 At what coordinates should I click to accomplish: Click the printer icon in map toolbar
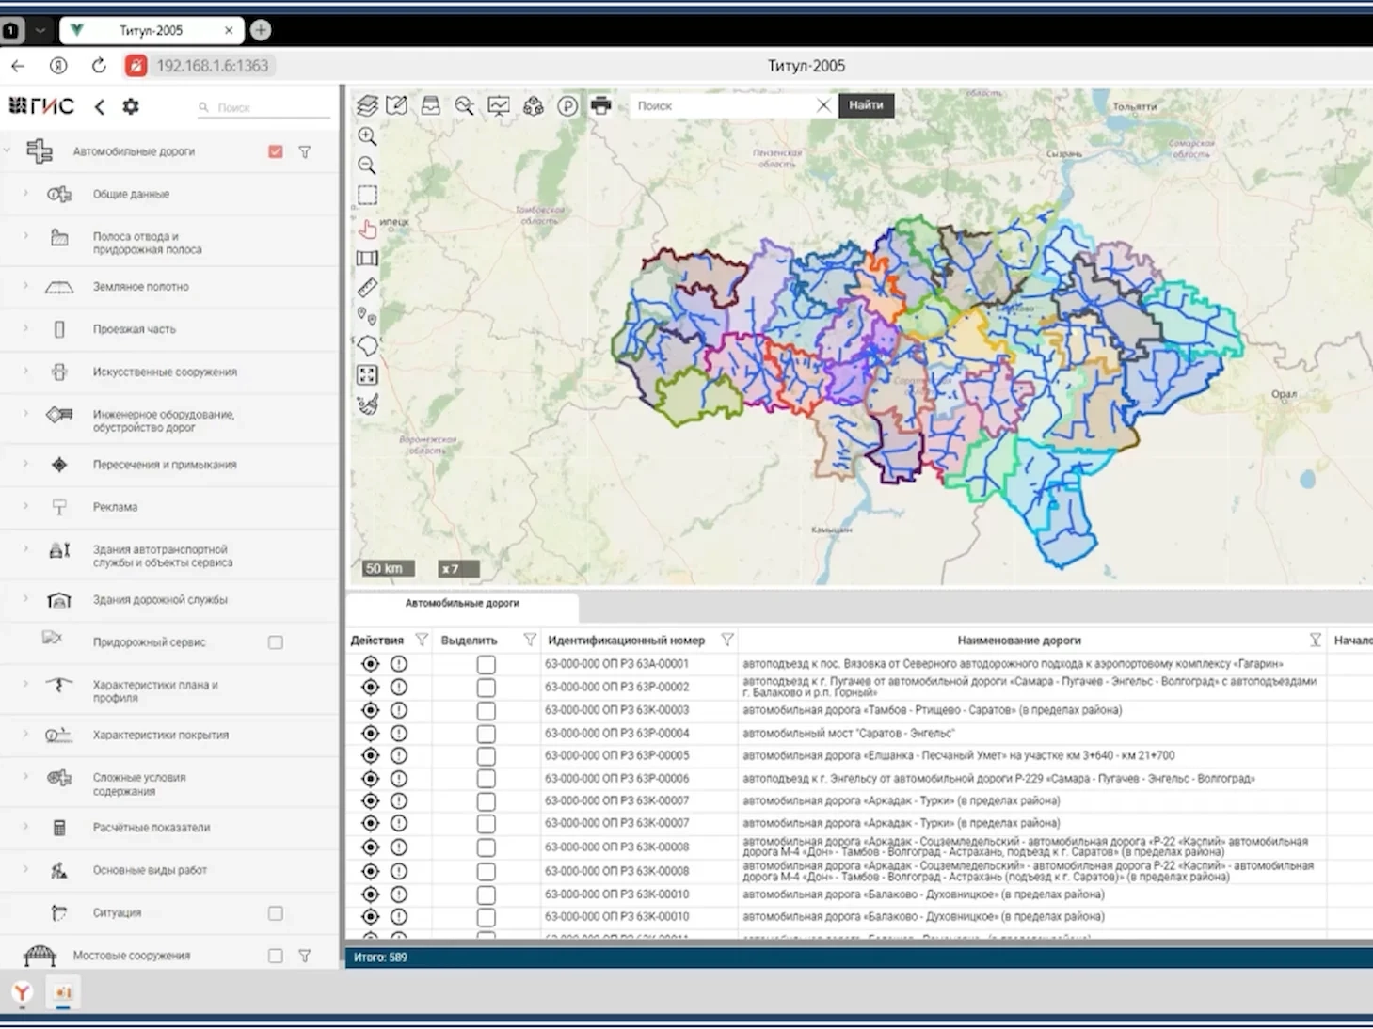(x=600, y=105)
